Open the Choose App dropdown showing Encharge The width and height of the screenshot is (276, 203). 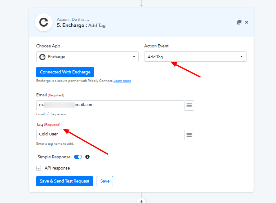87,57
